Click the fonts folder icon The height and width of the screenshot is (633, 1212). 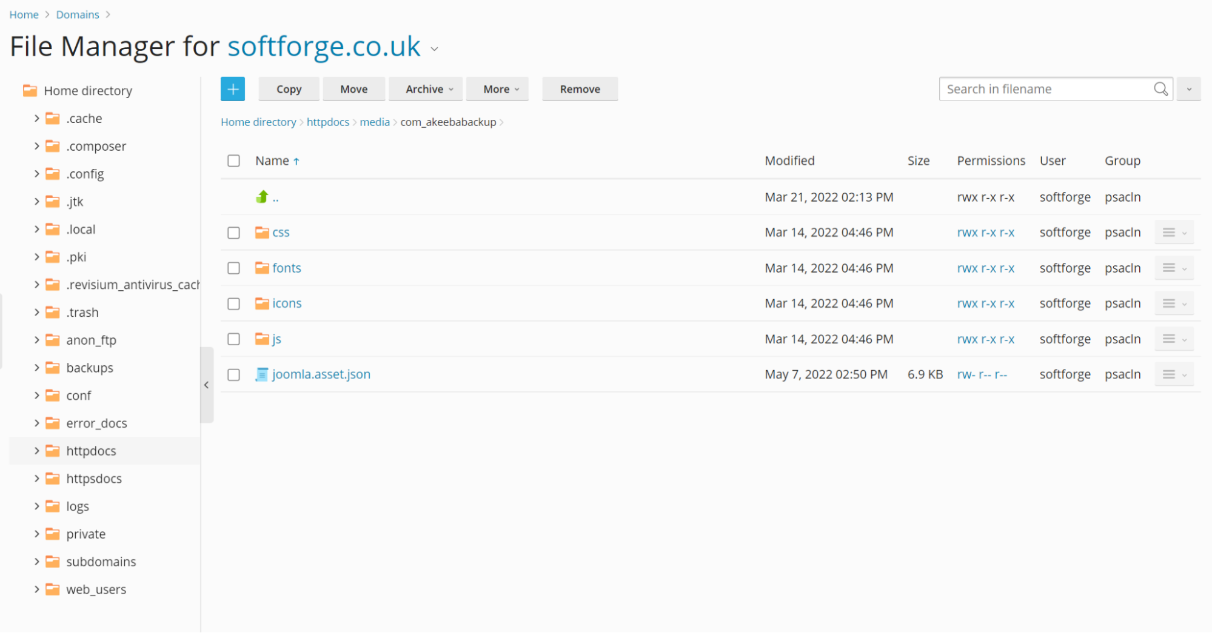tap(262, 268)
